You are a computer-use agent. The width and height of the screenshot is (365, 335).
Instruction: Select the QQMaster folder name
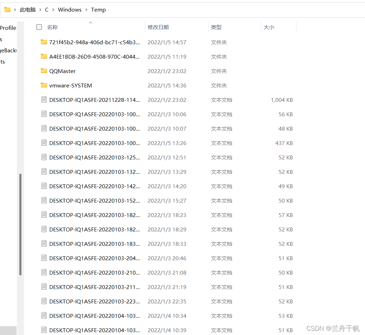point(62,71)
